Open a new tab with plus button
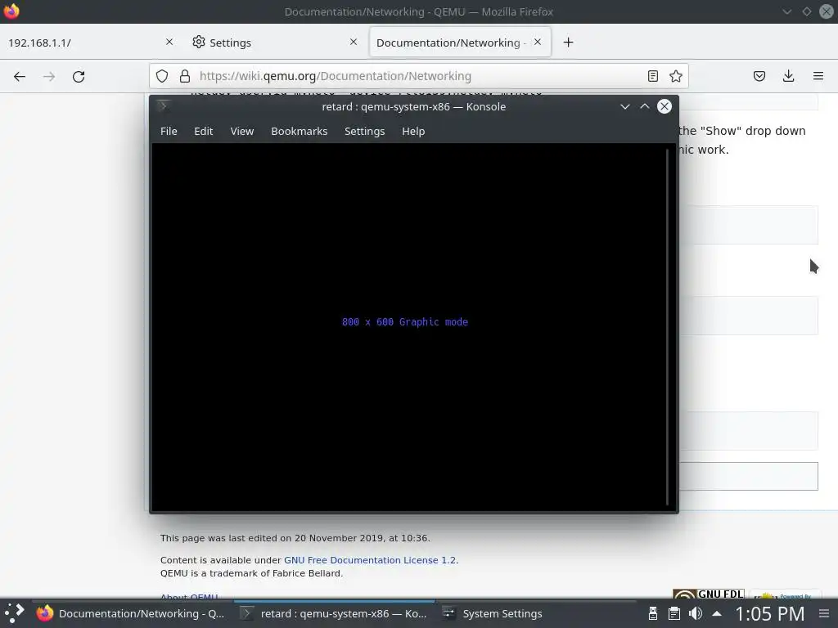The width and height of the screenshot is (838, 628). [568, 43]
